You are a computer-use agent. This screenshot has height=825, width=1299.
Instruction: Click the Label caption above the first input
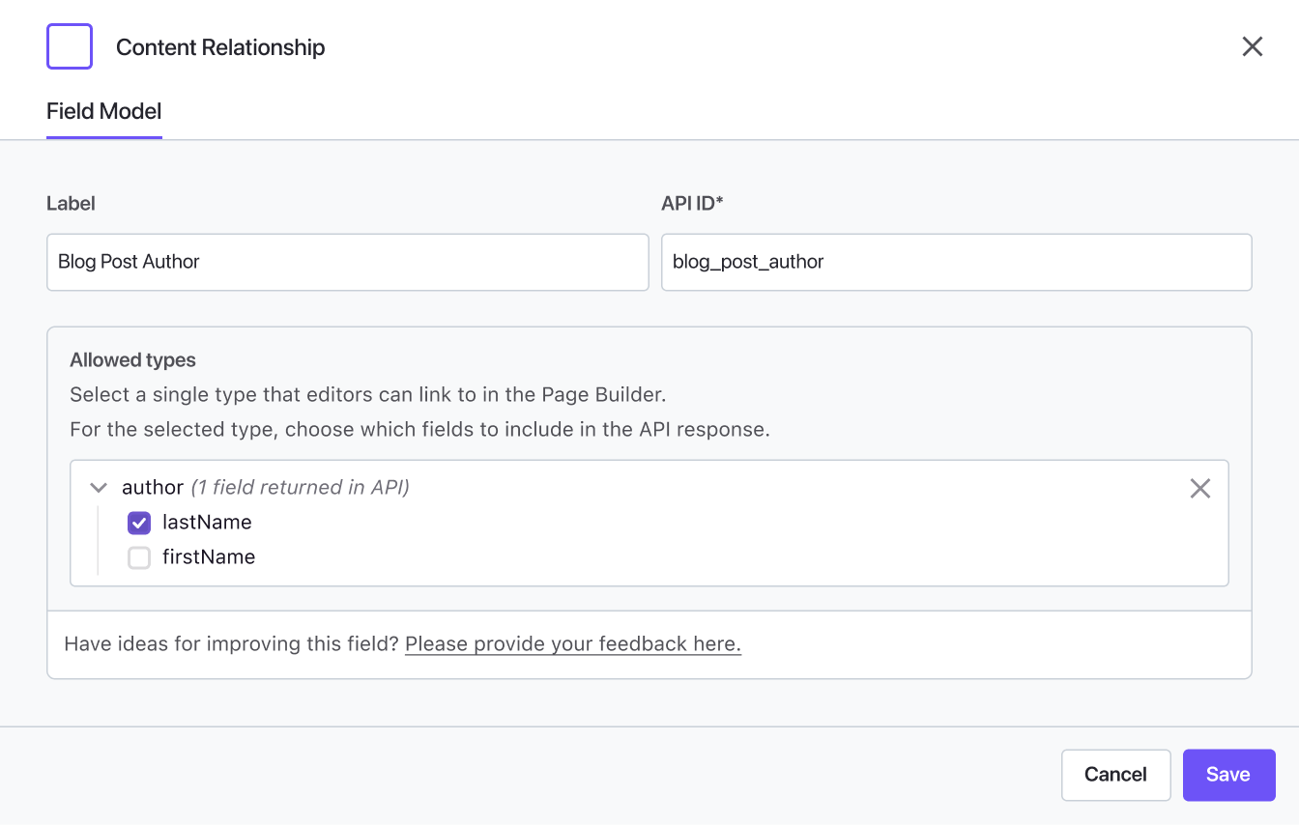point(71,204)
